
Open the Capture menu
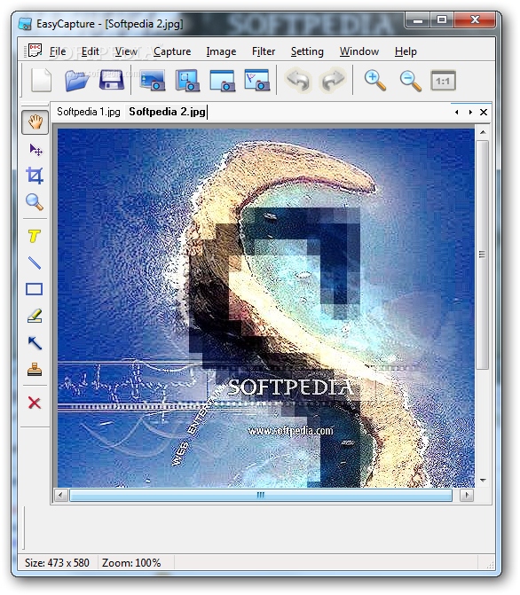pyautogui.click(x=172, y=51)
